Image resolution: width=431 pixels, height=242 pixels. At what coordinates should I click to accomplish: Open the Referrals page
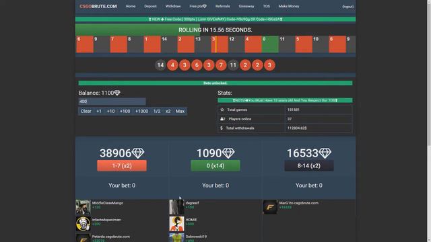pyautogui.click(x=222, y=6)
